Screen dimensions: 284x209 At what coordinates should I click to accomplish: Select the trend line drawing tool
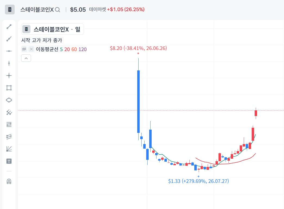tap(9, 27)
